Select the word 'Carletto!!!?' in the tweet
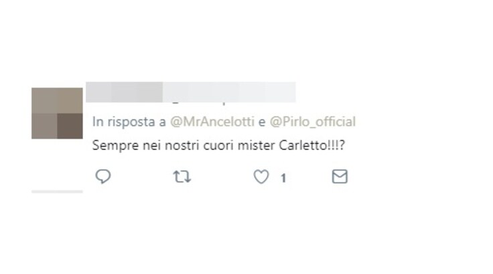 pos(312,145)
